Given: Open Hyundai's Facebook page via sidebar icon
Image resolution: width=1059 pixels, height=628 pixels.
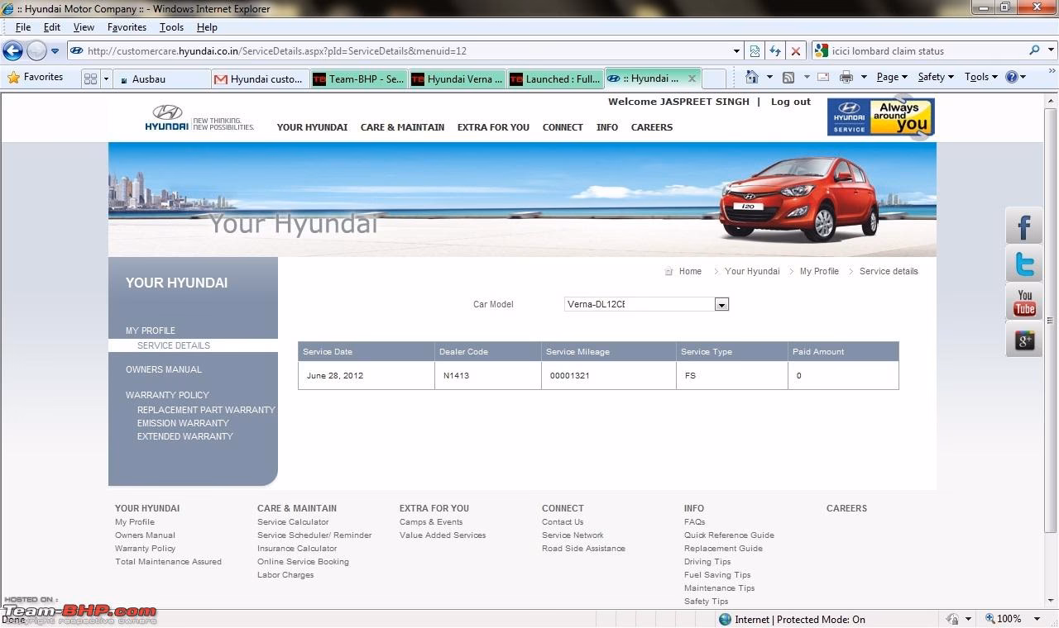Looking at the screenshot, I should coord(1023,225).
